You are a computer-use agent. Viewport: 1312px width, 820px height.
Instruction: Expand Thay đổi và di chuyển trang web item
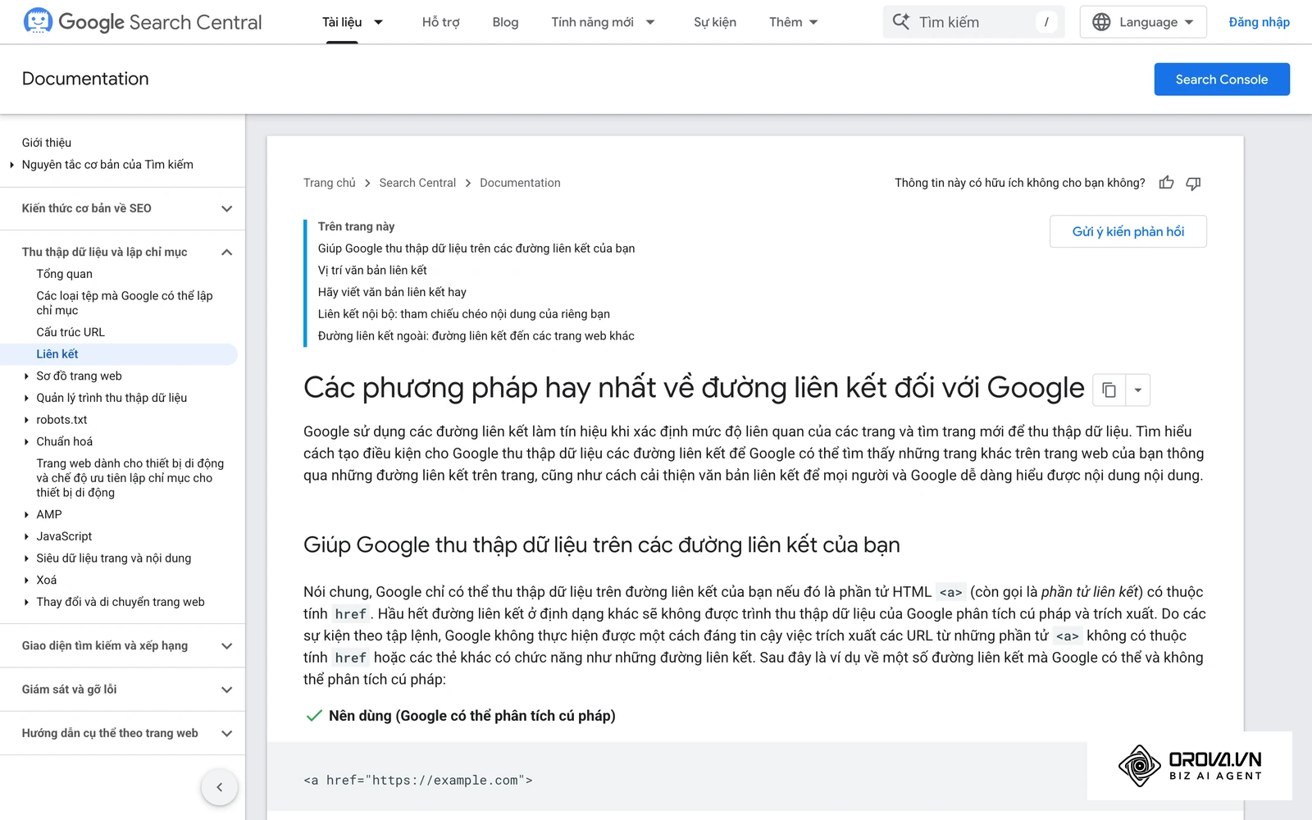(27, 602)
